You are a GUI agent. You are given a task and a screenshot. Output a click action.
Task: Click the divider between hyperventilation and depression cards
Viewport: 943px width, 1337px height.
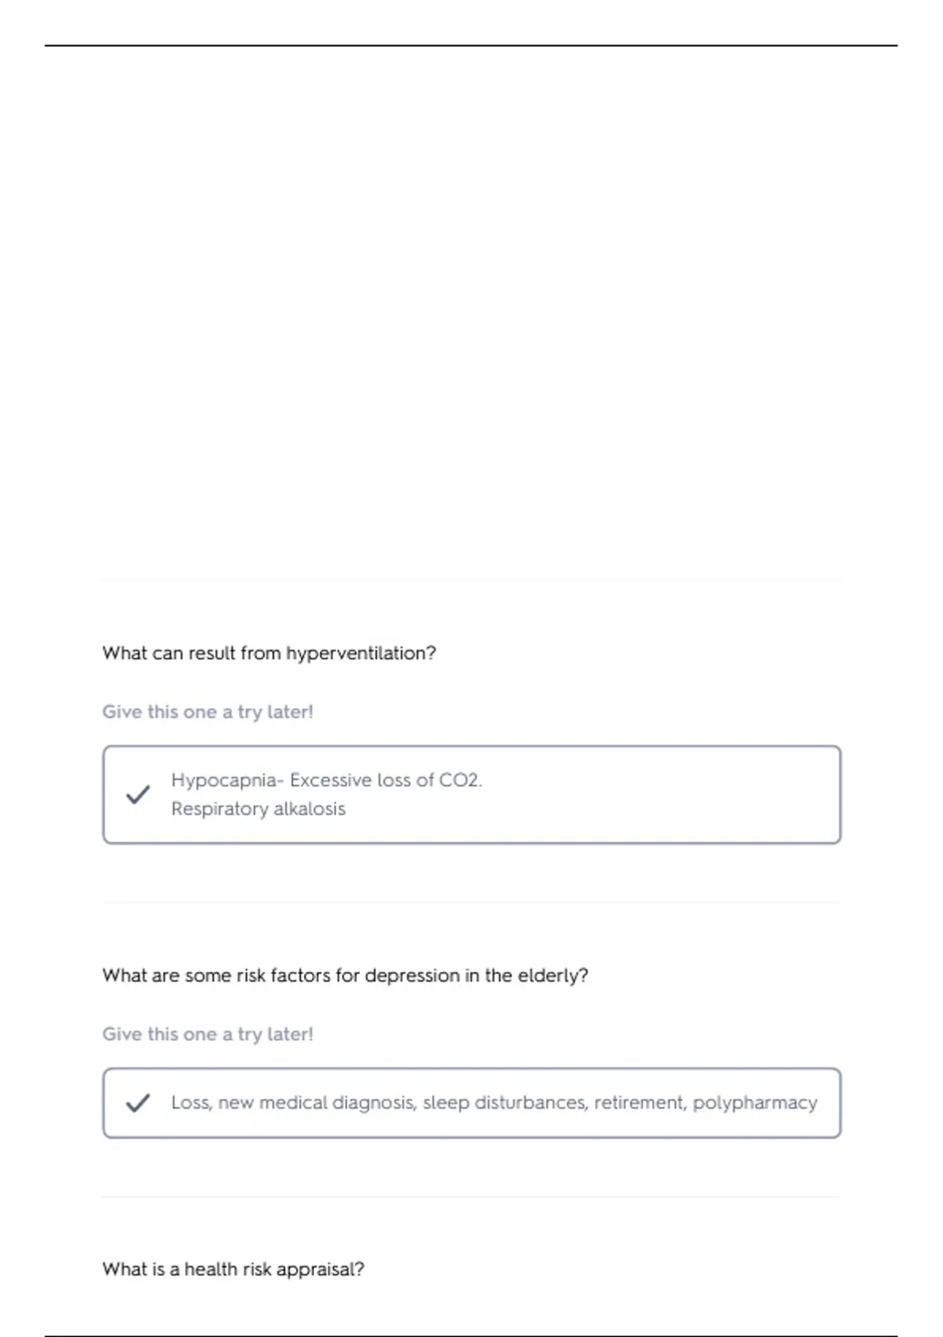click(x=472, y=902)
